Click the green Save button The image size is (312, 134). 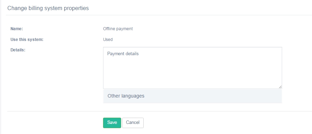click(x=112, y=123)
